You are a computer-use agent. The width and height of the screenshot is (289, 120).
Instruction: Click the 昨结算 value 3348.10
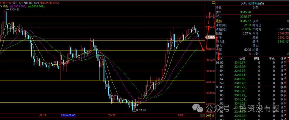pos(283,29)
